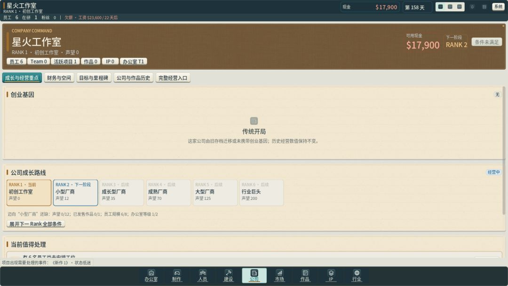The width and height of the screenshot is (508, 286).
Task: Click the pause speed control
Action: (x=441, y=7)
